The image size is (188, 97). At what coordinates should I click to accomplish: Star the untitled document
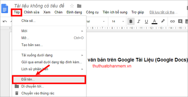[x=72, y=6]
